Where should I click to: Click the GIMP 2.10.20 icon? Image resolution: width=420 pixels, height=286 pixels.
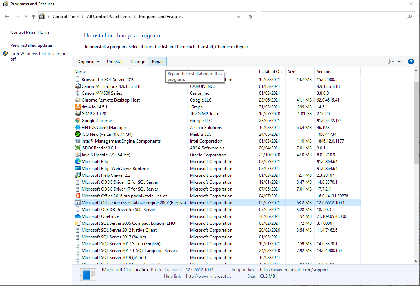click(x=78, y=114)
